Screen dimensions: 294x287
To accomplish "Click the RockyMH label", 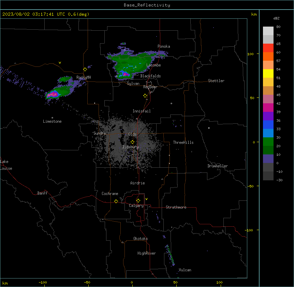I will [x=84, y=77].
